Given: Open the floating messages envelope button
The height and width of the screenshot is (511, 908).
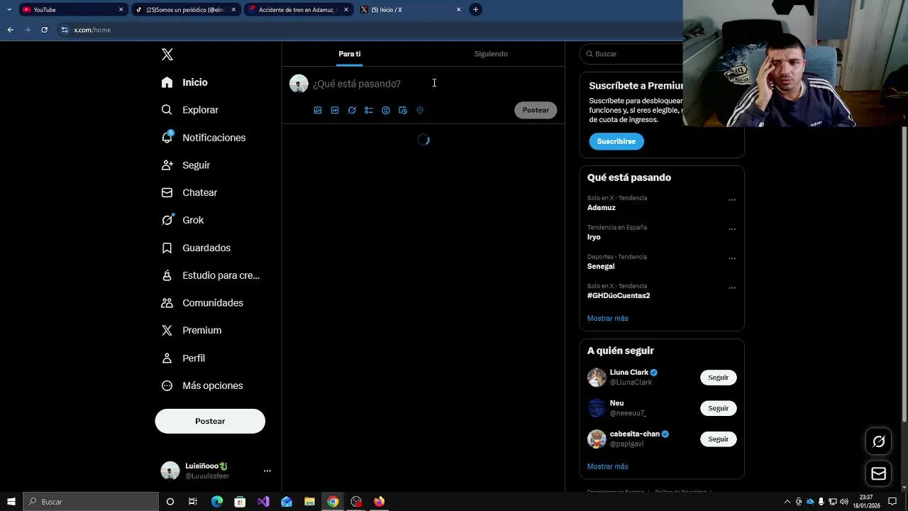Looking at the screenshot, I should click(x=879, y=473).
